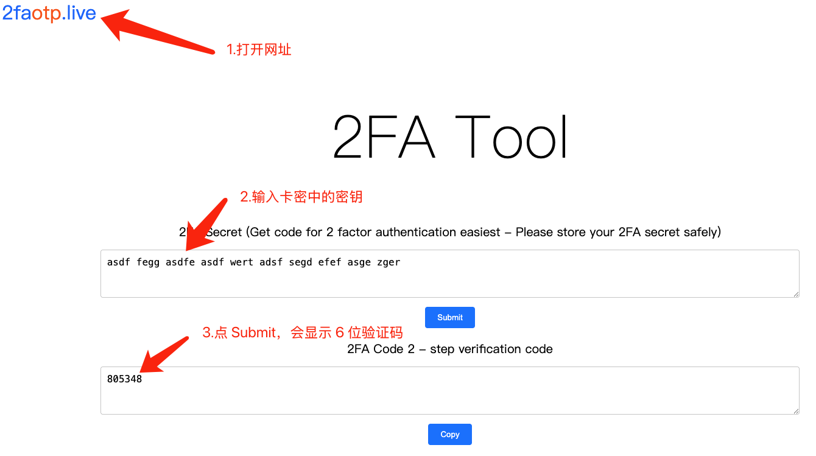This screenshot has height=456, width=816.
Task: Click the code box resize handle
Action: pyautogui.click(x=795, y=411)
